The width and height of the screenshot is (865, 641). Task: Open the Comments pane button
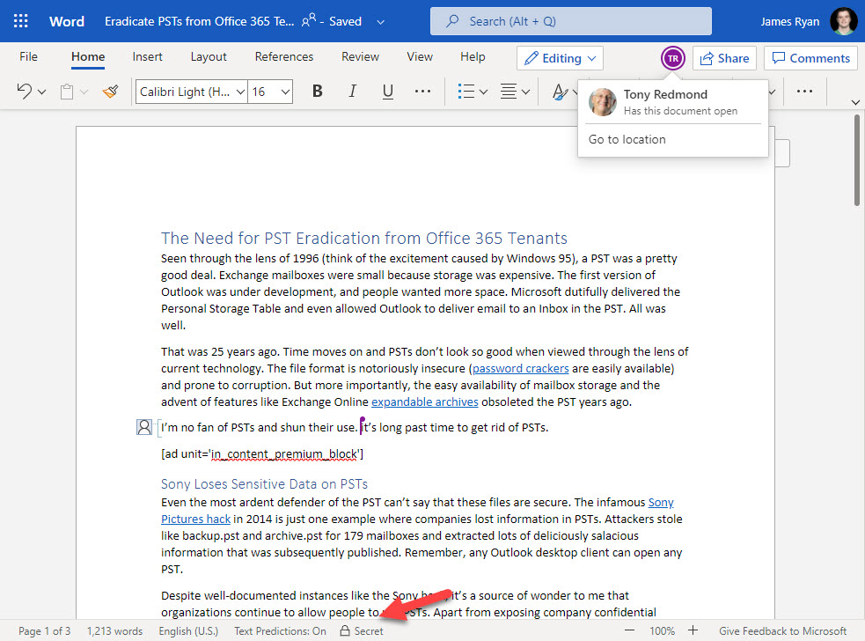pos(811,58)
